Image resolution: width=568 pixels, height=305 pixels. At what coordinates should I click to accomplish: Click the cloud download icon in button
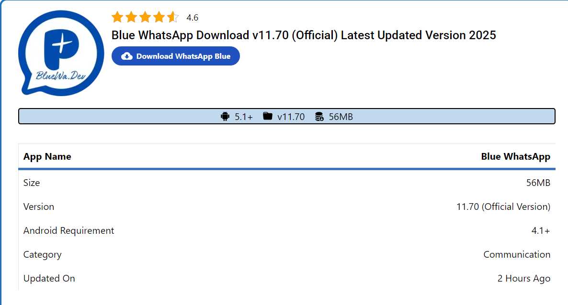pyautogui.click(x=126, y=56)
